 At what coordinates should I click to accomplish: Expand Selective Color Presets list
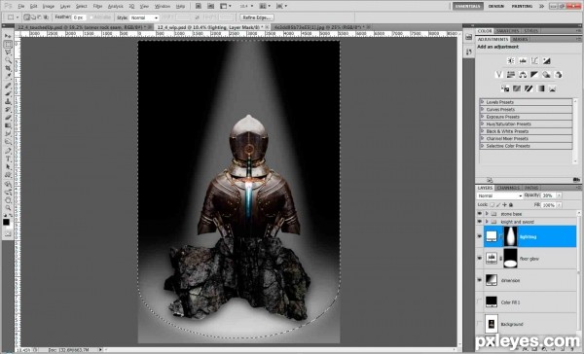pos(483,146)
